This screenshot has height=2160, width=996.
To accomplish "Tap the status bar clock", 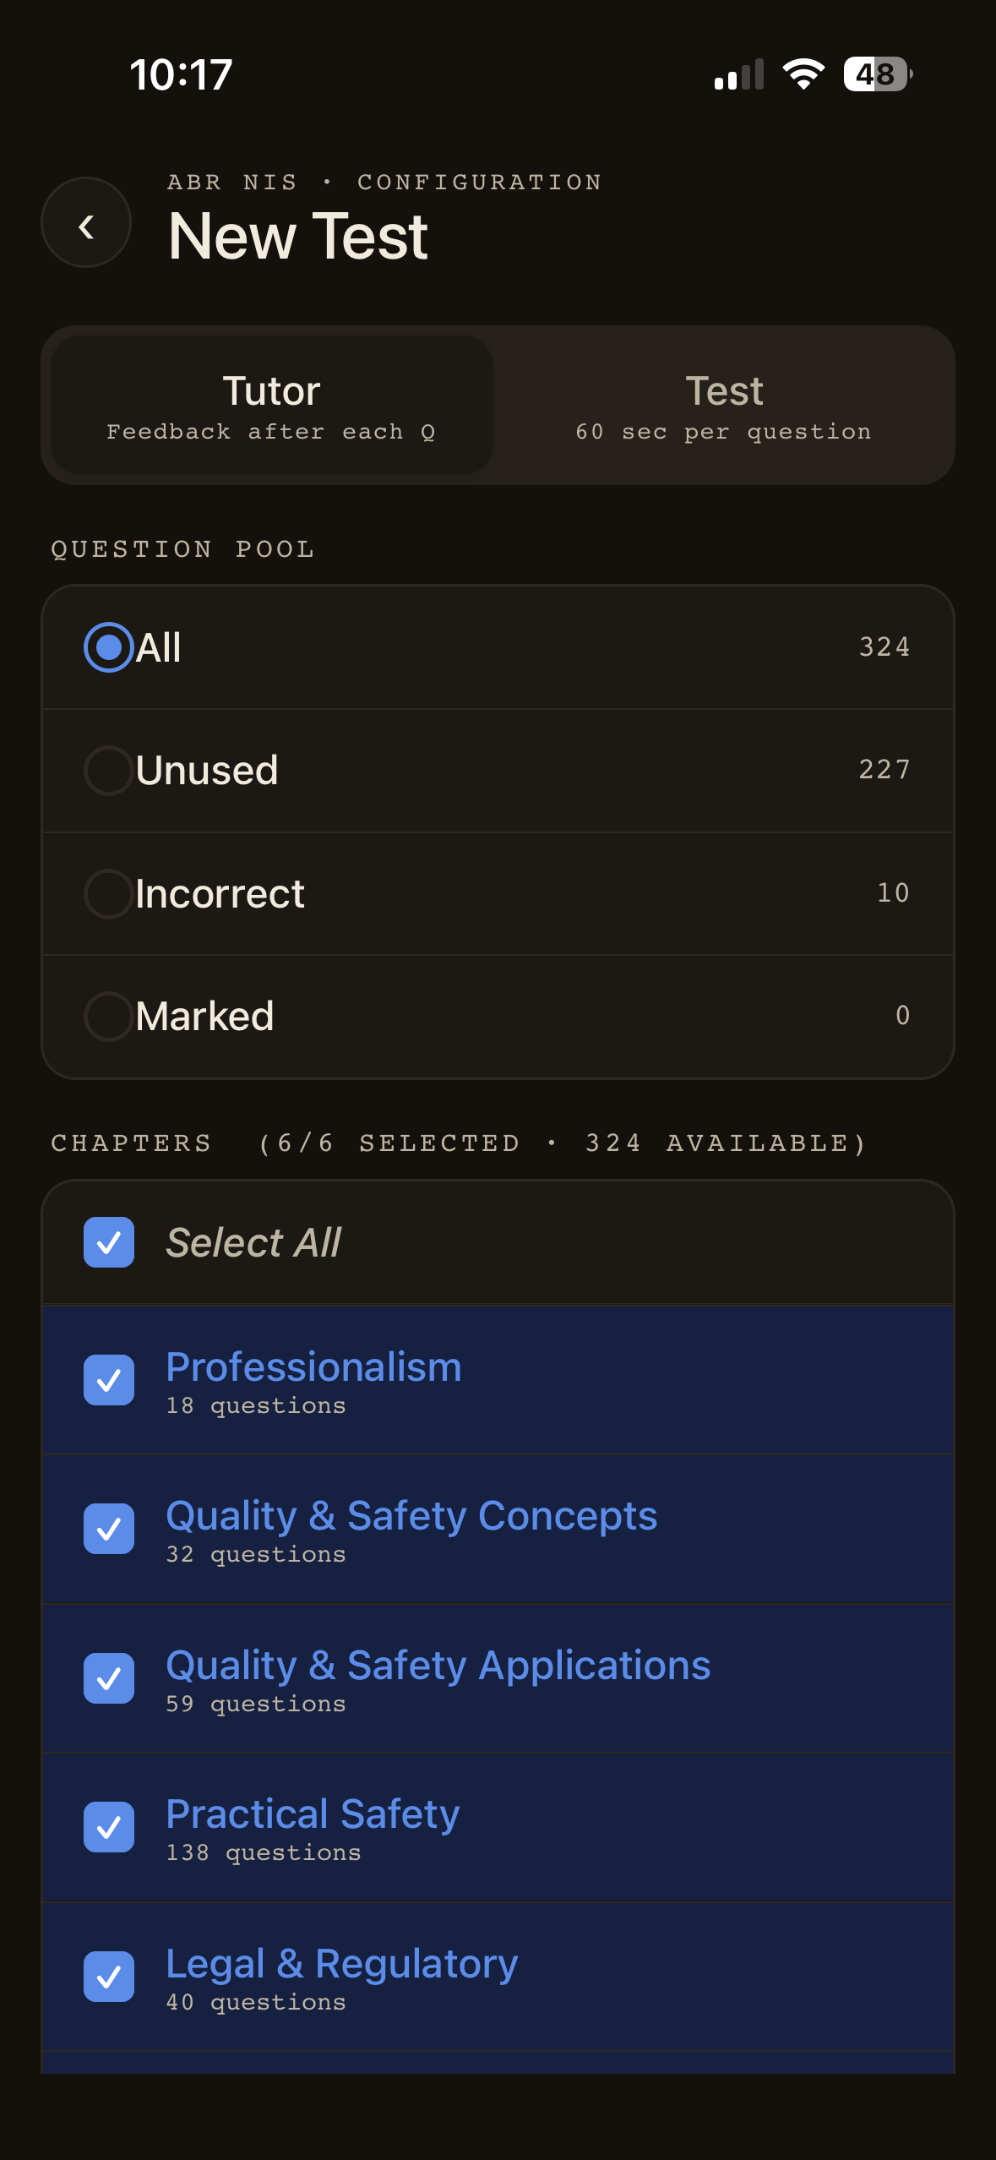I will click(181, 74).
